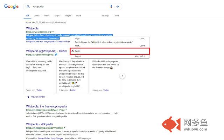Click the Google logo

coord(11,6)
